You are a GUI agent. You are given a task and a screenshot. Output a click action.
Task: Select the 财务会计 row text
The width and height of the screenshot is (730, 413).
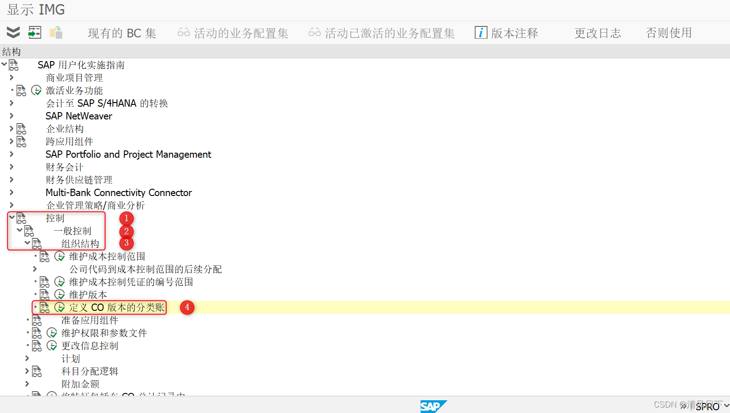[x=64, y=167]
